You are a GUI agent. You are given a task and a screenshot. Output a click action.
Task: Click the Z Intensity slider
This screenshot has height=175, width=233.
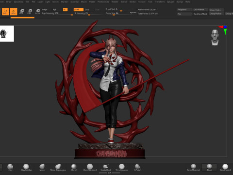click(89, 14)
